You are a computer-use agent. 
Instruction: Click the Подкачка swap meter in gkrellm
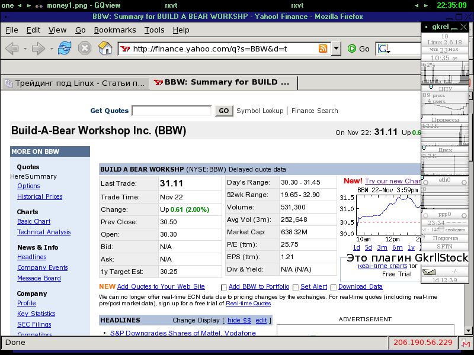(x=445, y=238)
